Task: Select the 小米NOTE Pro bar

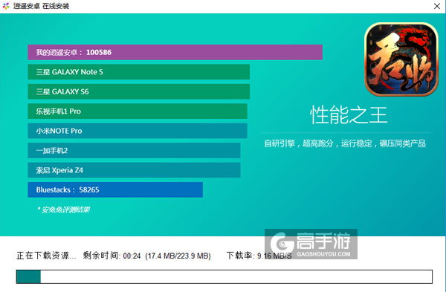Action: point(138,131)
